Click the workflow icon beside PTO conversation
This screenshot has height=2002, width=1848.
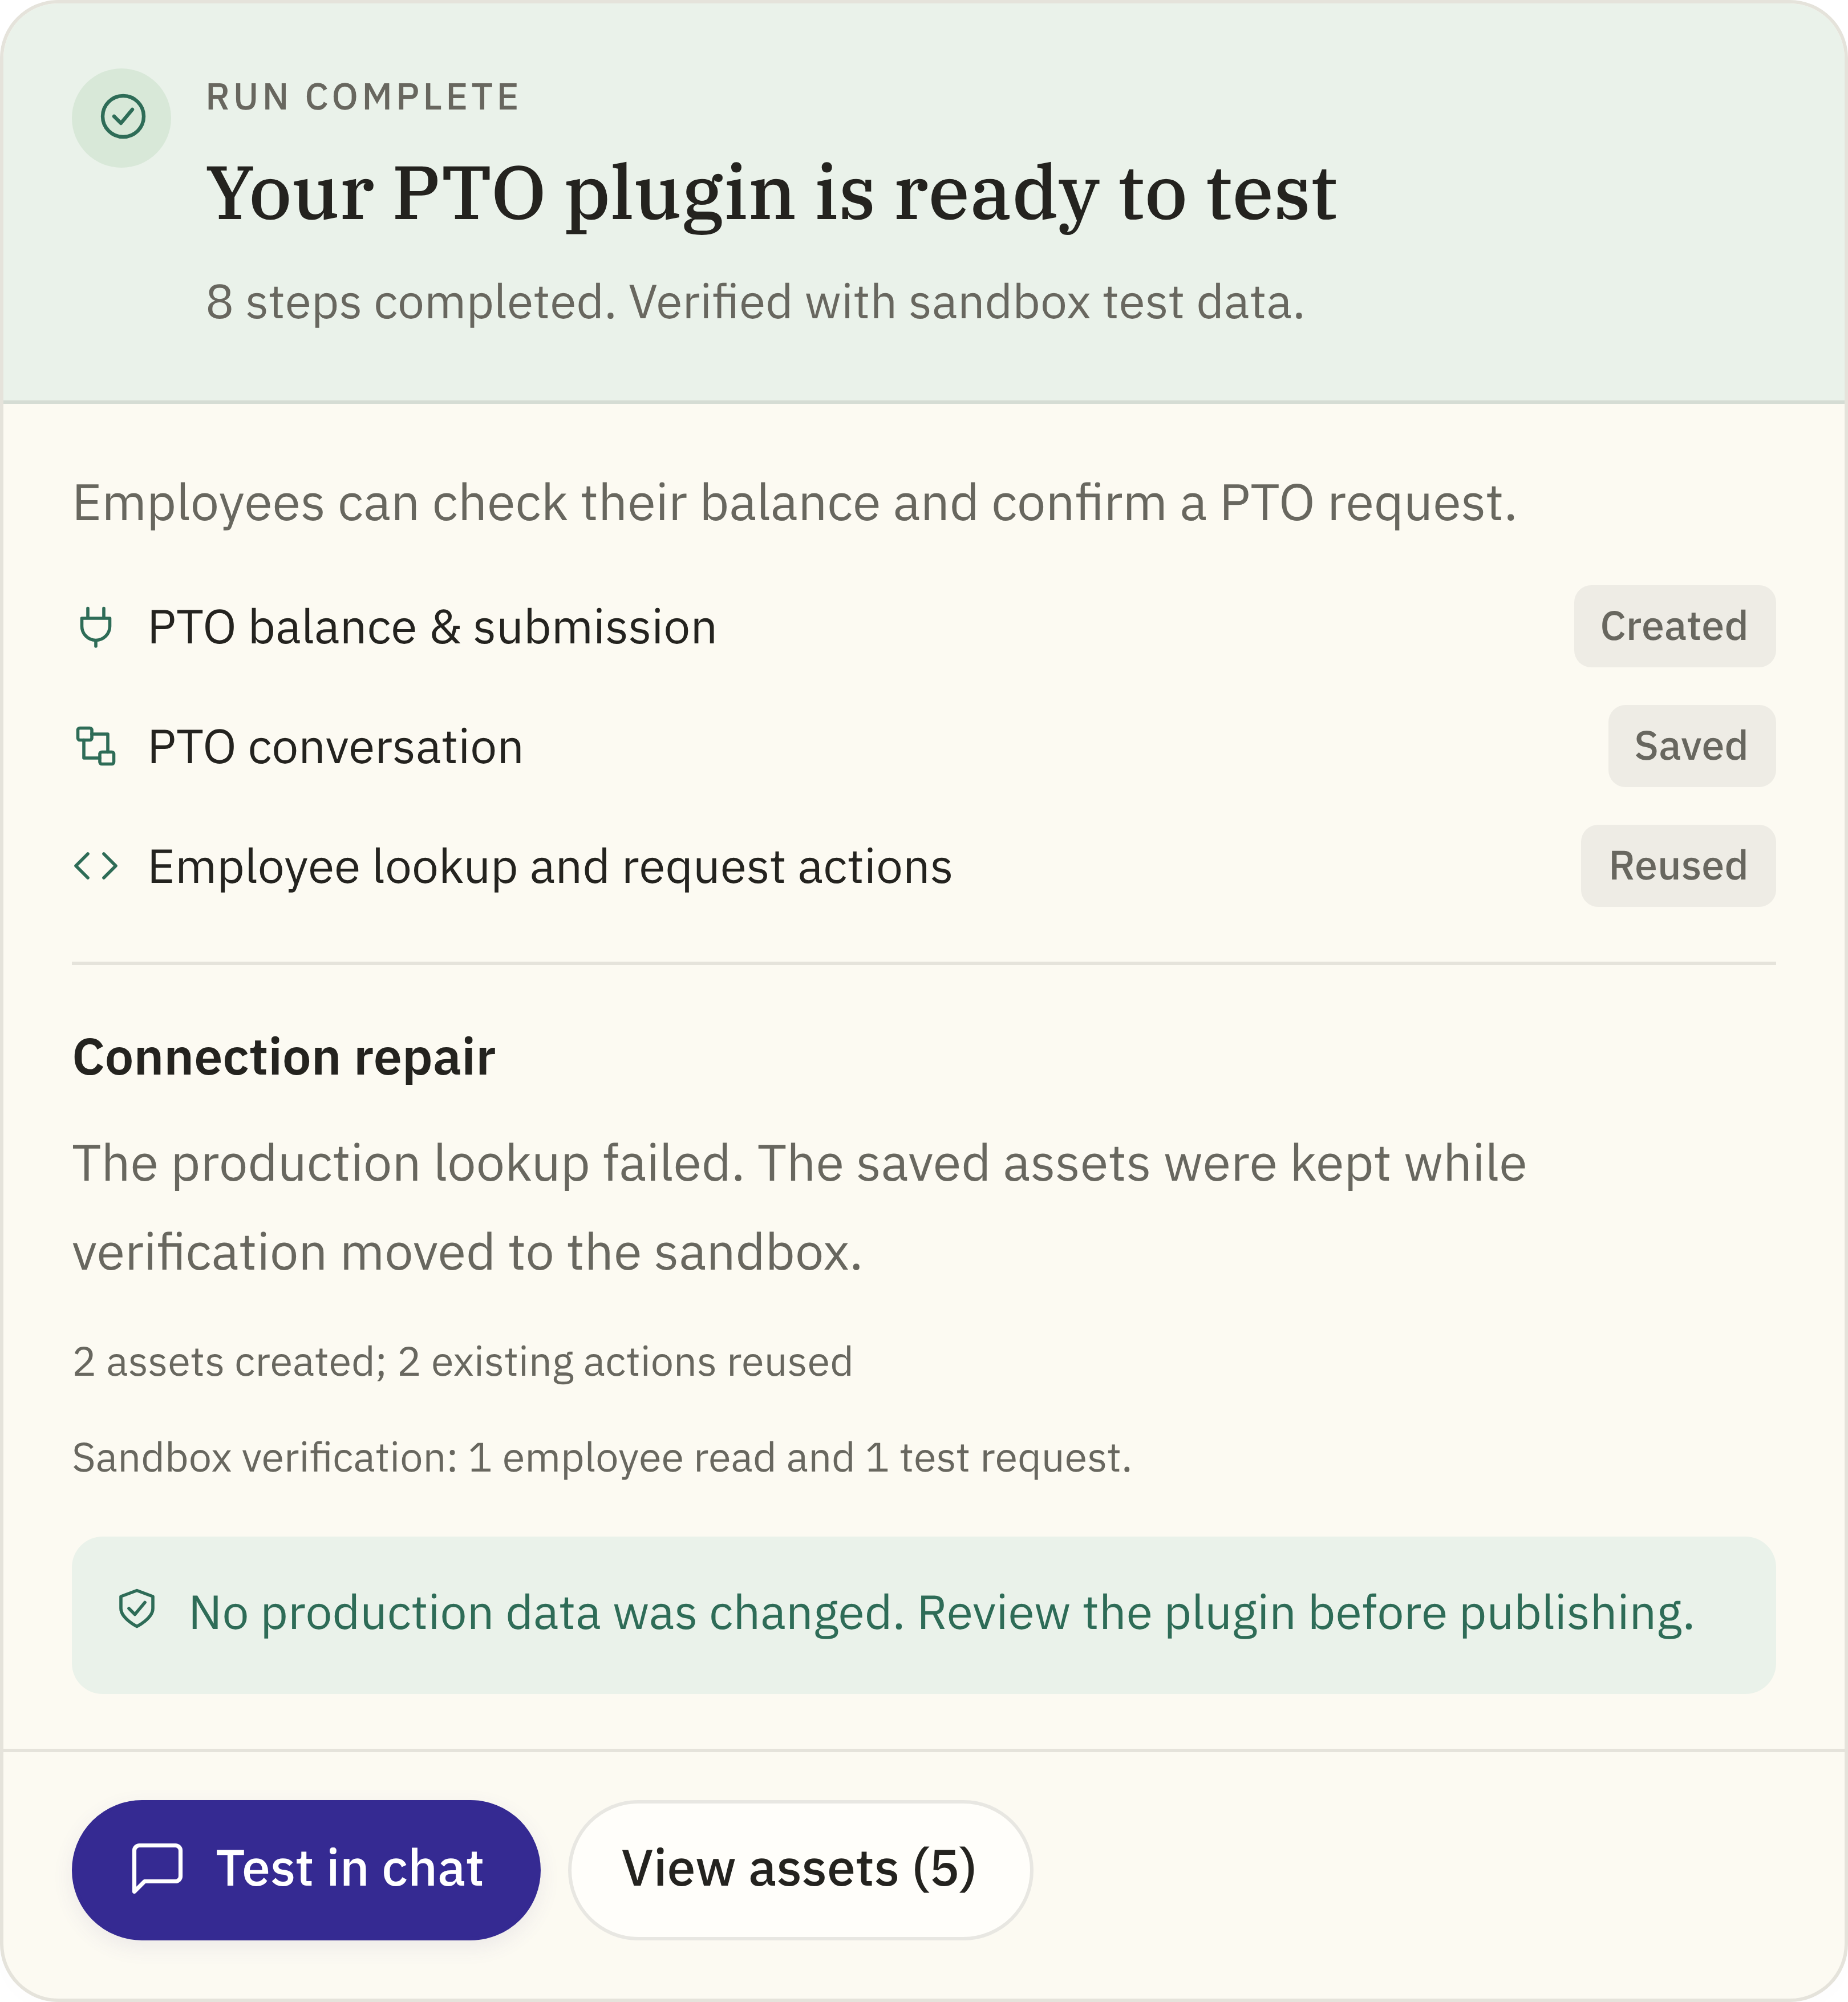[x=96, y=746]
